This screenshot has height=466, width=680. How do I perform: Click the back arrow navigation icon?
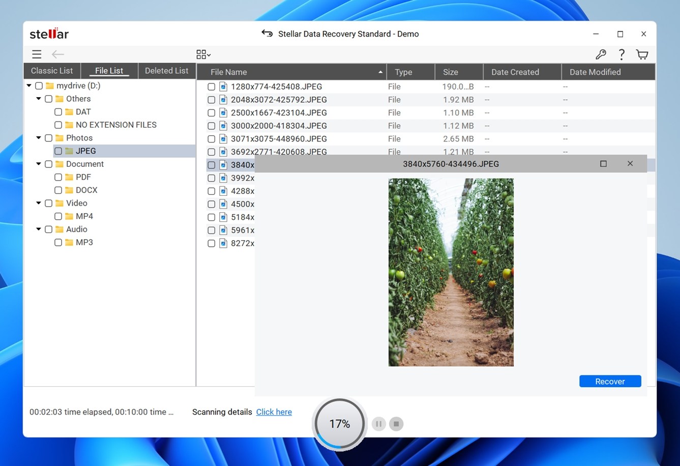[57, 54]
